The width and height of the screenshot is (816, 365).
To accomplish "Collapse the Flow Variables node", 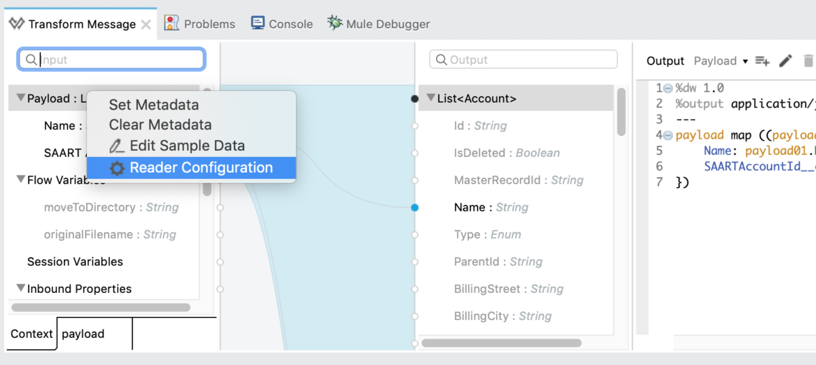I will [20, 180].
